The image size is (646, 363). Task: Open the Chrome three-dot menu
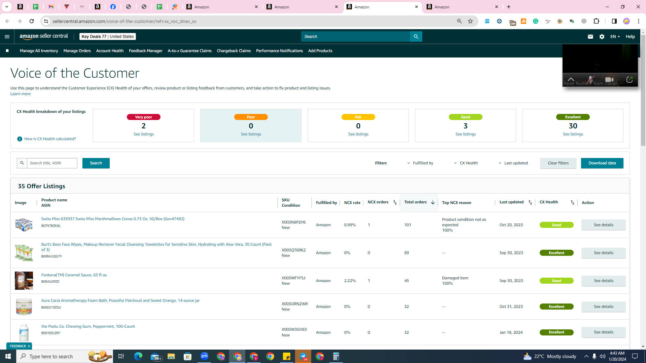(639, 21)
